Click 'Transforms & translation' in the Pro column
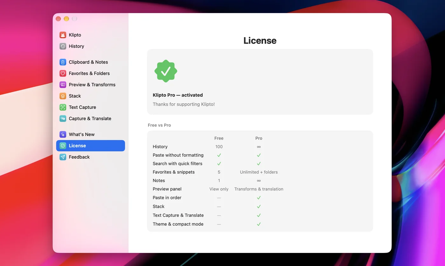445x266 pixels. pos(259,189)
